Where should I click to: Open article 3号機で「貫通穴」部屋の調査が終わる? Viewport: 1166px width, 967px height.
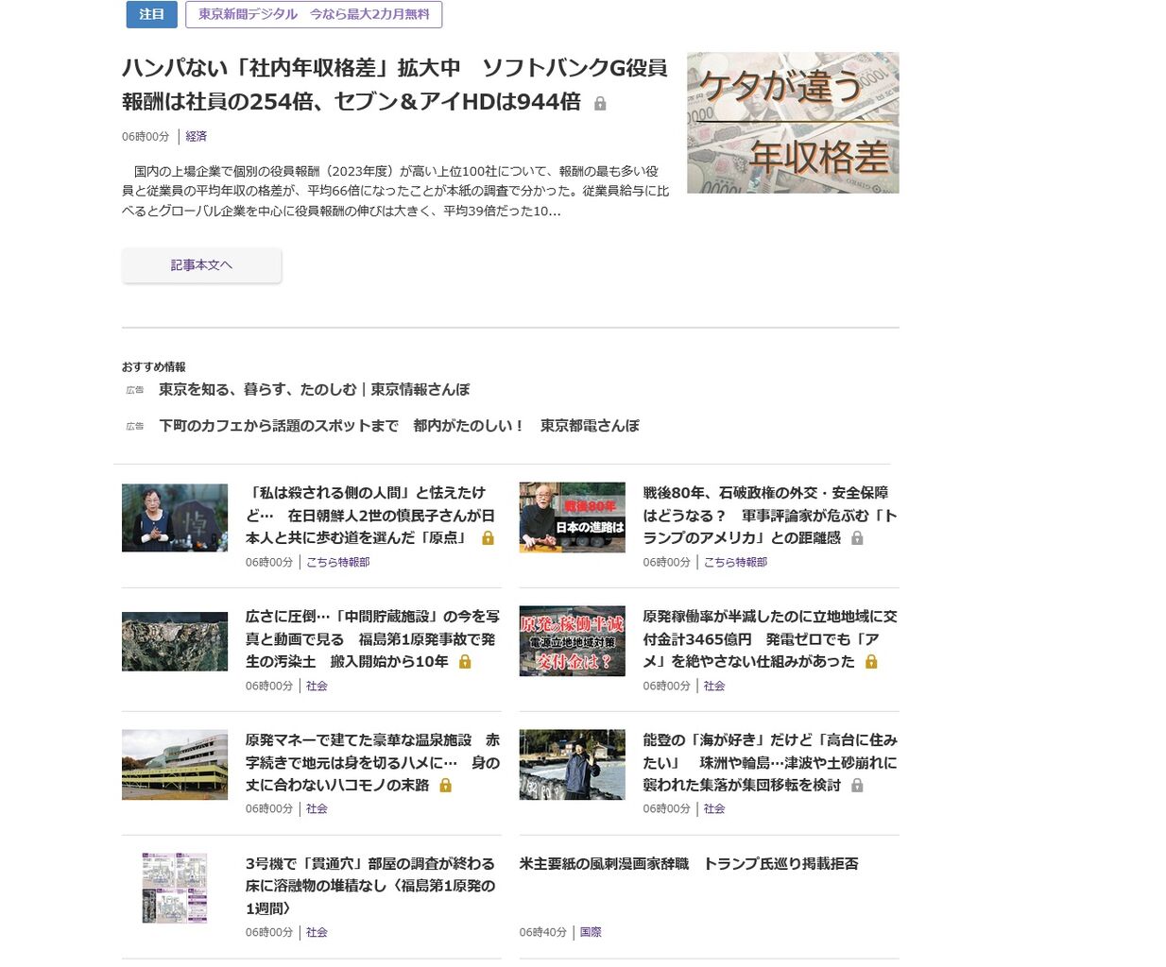[x=370, y=886]
